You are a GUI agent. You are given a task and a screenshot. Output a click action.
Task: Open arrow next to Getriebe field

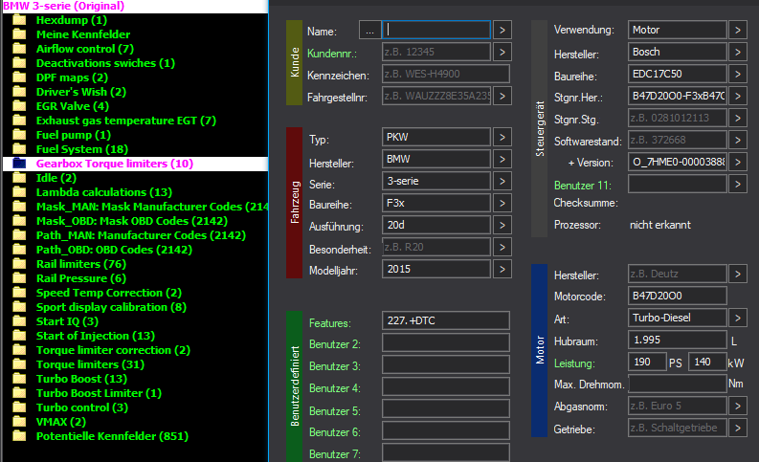point(738,429)
